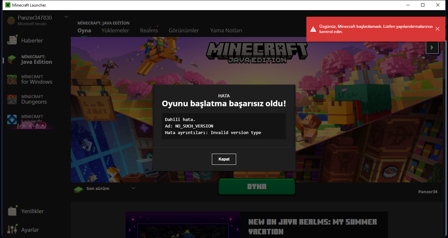Open Ayarlar settings in the sidebar
The width and height of the screenshot is (448, 238).
30,230
